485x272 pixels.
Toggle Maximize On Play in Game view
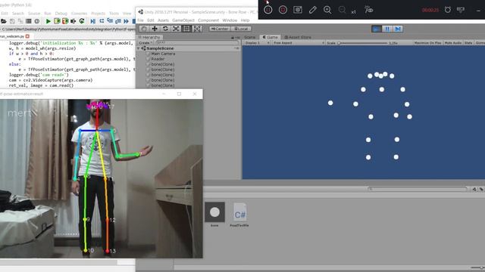427,43
